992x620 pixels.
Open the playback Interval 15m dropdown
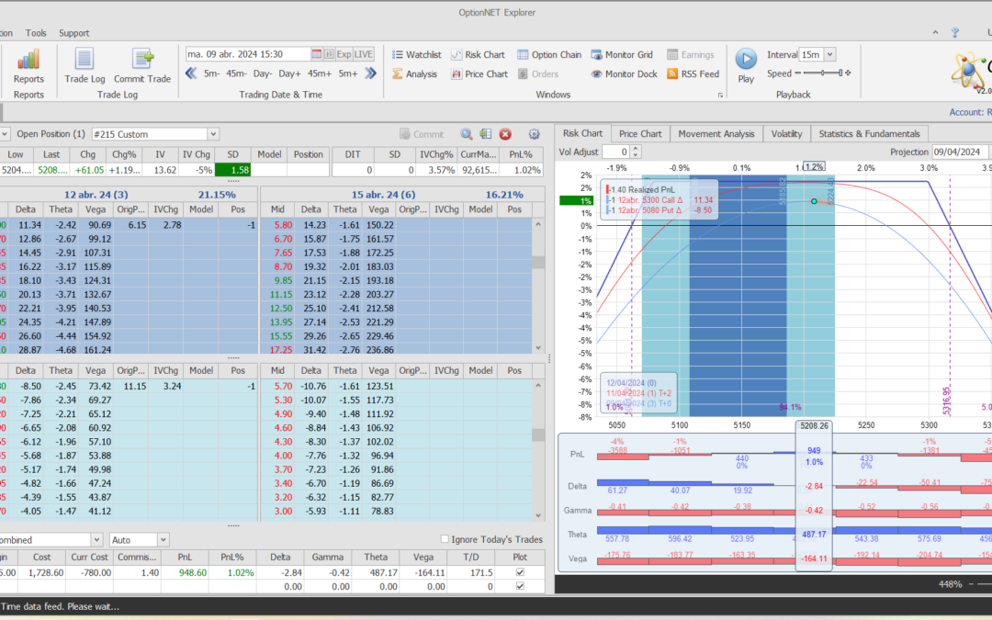tap(829, 55)
